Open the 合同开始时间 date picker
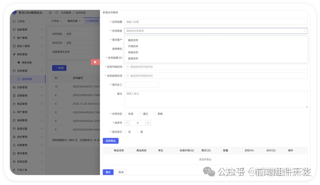This screenshot has width=320, height=185. (216, 67)
